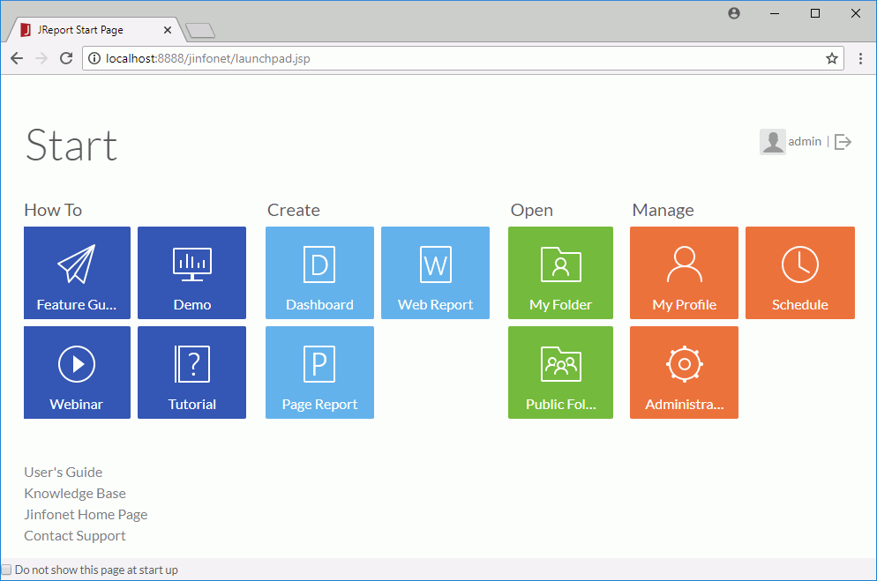Open the Demo tile
This screenshot has width=877, height=581.
[x=191, y=272]
